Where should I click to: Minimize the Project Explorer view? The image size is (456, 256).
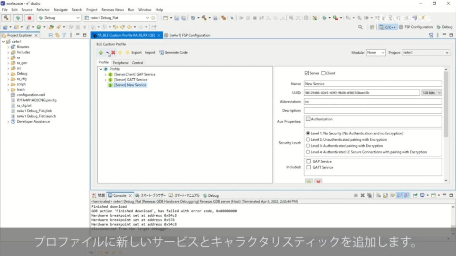tap(77, 35)
